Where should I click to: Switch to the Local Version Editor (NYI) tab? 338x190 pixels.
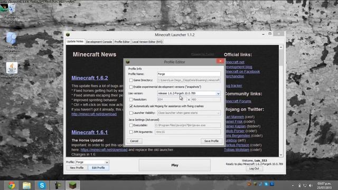[x=147, y=42]
